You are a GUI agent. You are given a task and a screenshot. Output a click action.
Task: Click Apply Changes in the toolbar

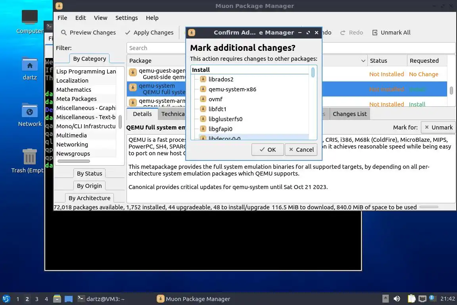(149, 33)
